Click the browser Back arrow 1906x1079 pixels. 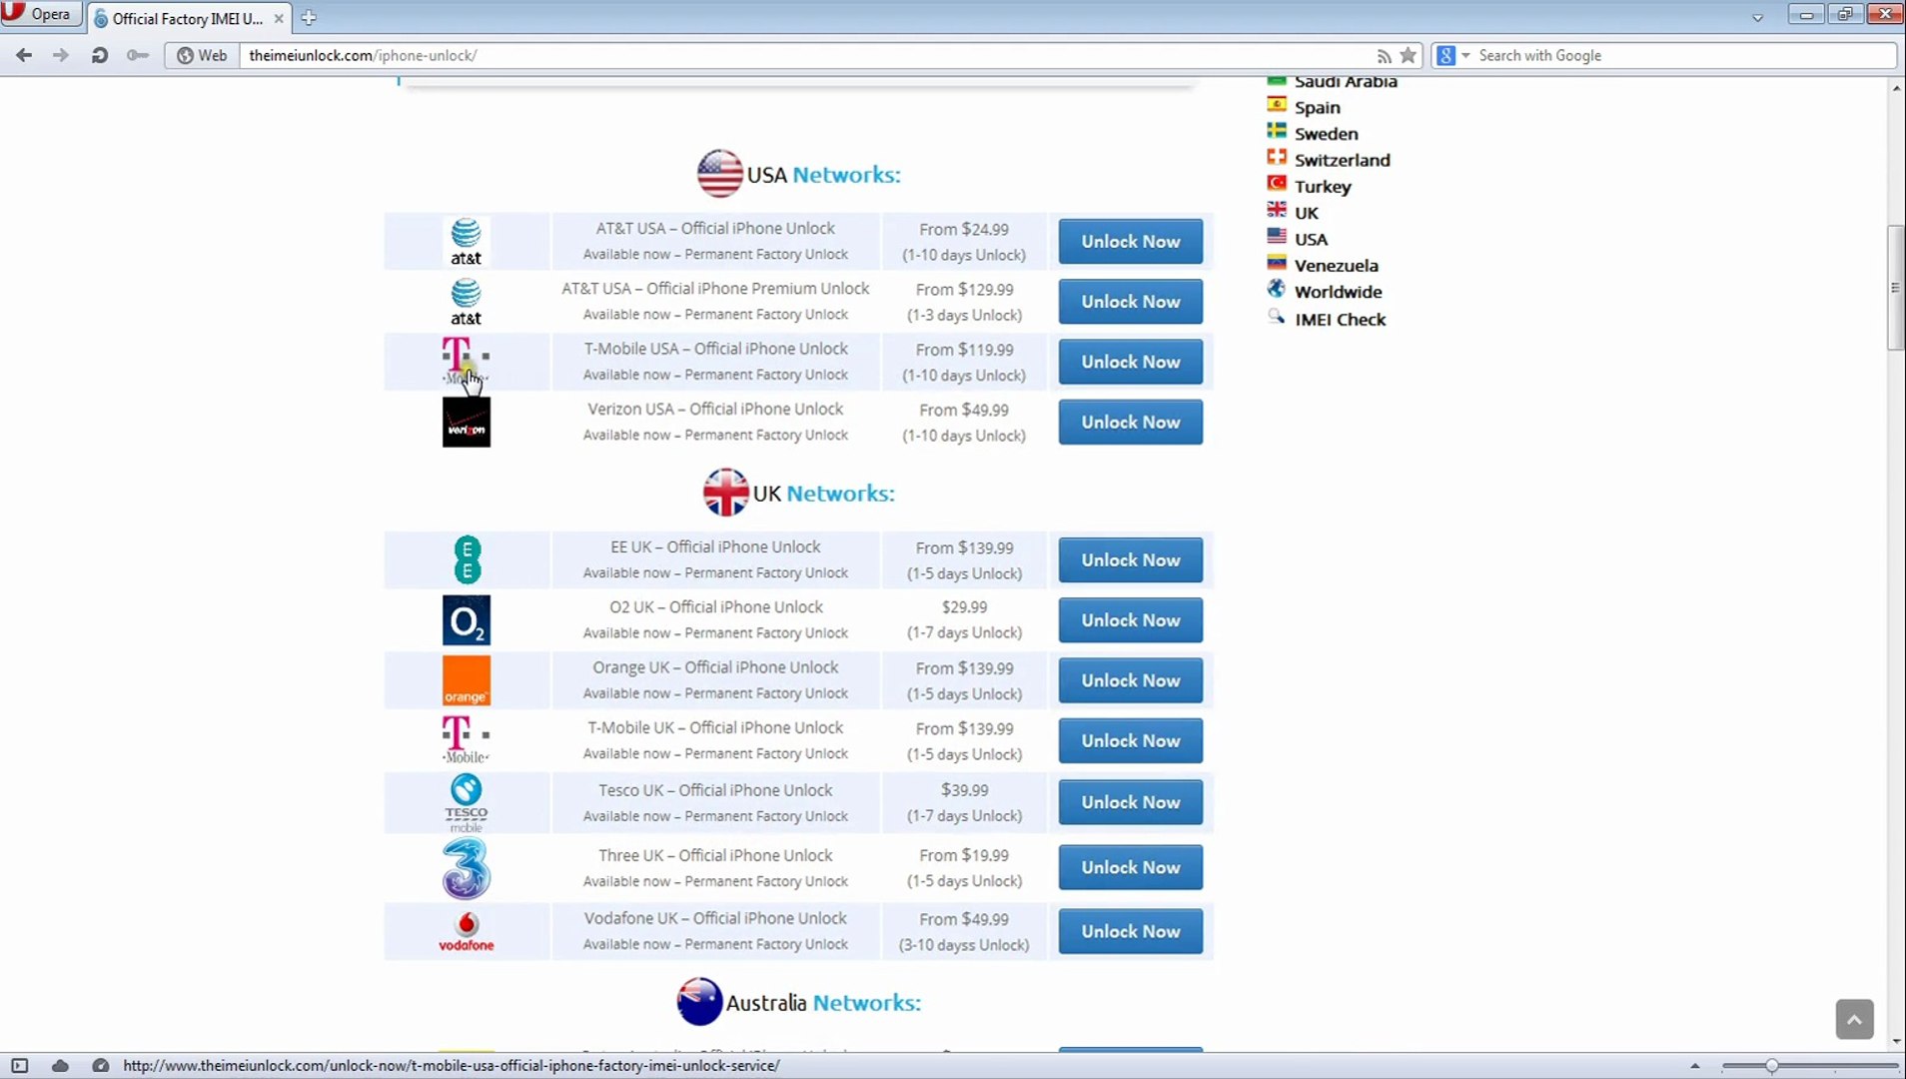point(24,55)
